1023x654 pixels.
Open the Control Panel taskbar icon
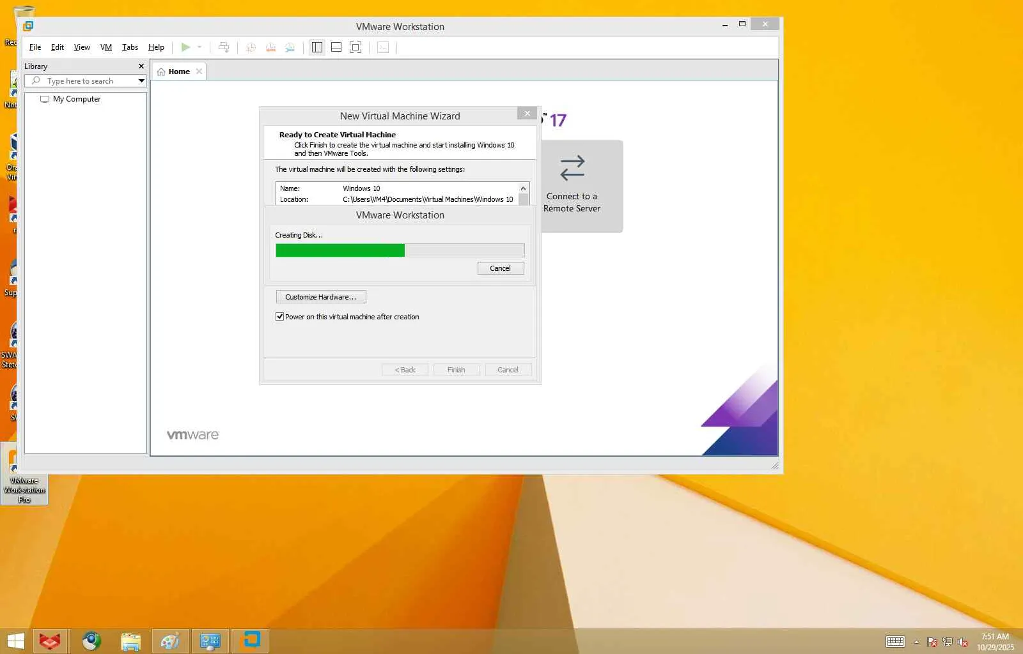[210, 641]
